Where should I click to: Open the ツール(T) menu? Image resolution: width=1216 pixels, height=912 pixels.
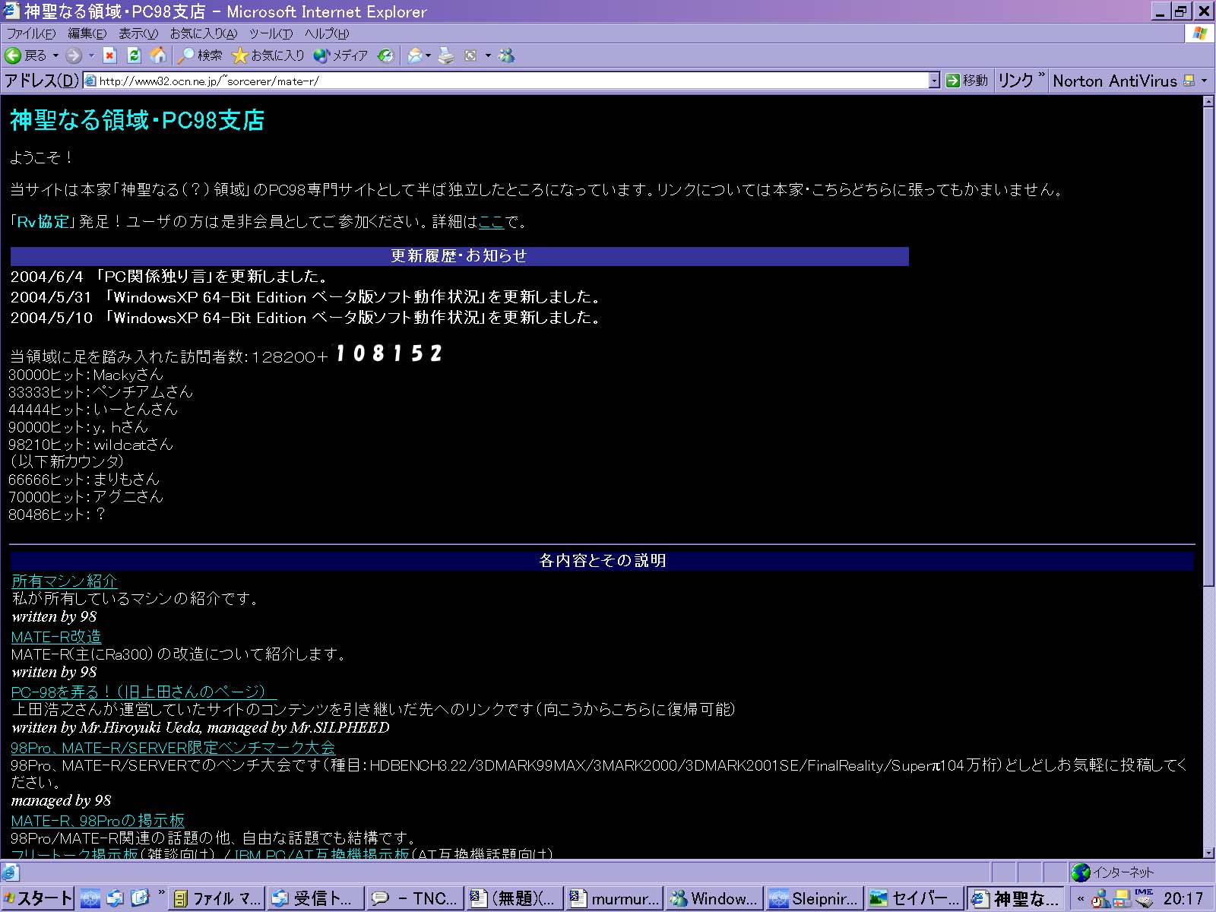pos(271,33)
